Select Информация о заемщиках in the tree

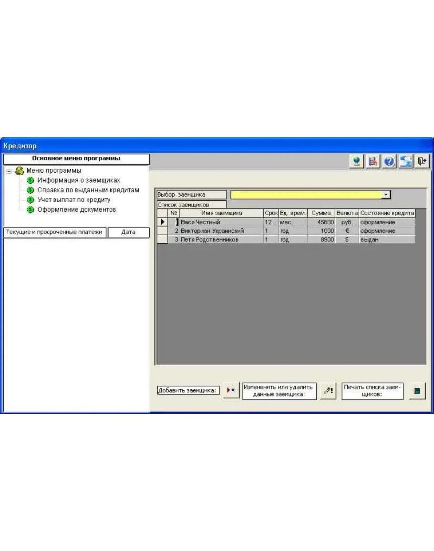79,180
